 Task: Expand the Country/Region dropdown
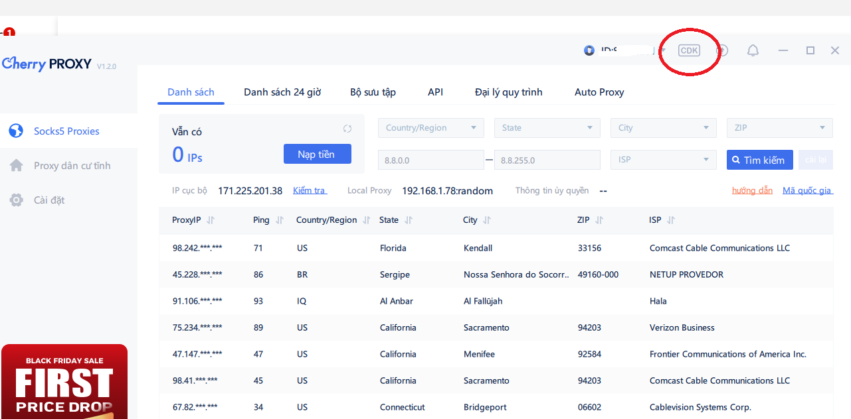click(430, 128)
